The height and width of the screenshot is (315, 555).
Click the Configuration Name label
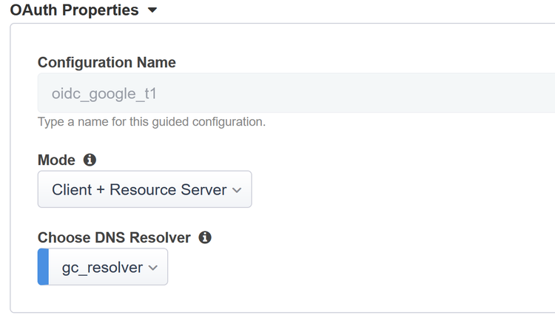click(x=107, y=62)
